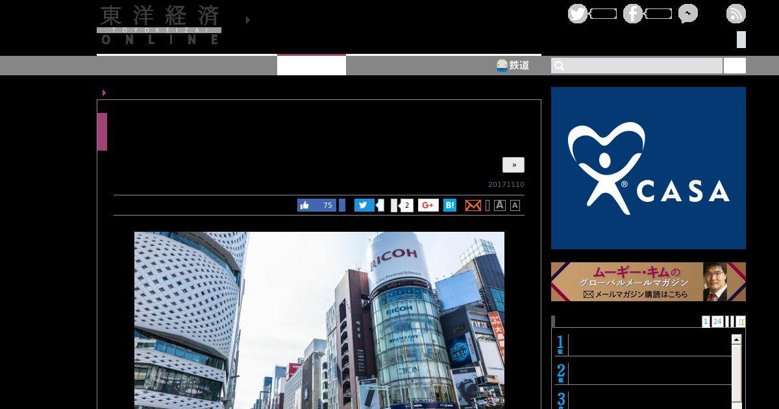Open the Toyo Keizai Online logo

click(x=159, y=25)
